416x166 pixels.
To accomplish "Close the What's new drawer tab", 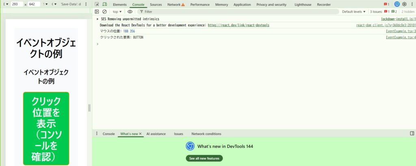I will [x=140, y=134].
